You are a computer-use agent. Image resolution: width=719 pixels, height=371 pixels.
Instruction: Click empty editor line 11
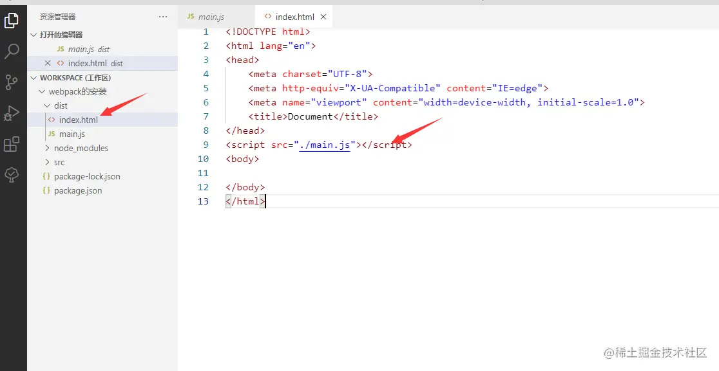(472, 174)
